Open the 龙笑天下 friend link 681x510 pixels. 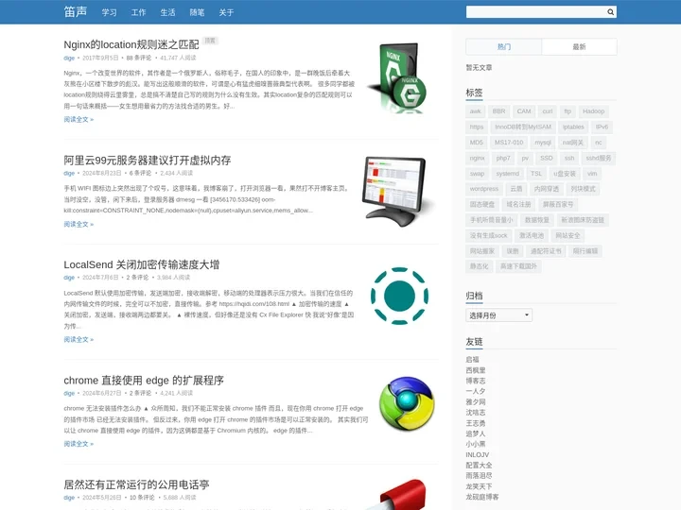tap(479, 486)
